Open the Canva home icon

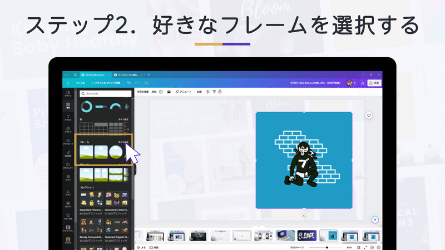point(76,75)
